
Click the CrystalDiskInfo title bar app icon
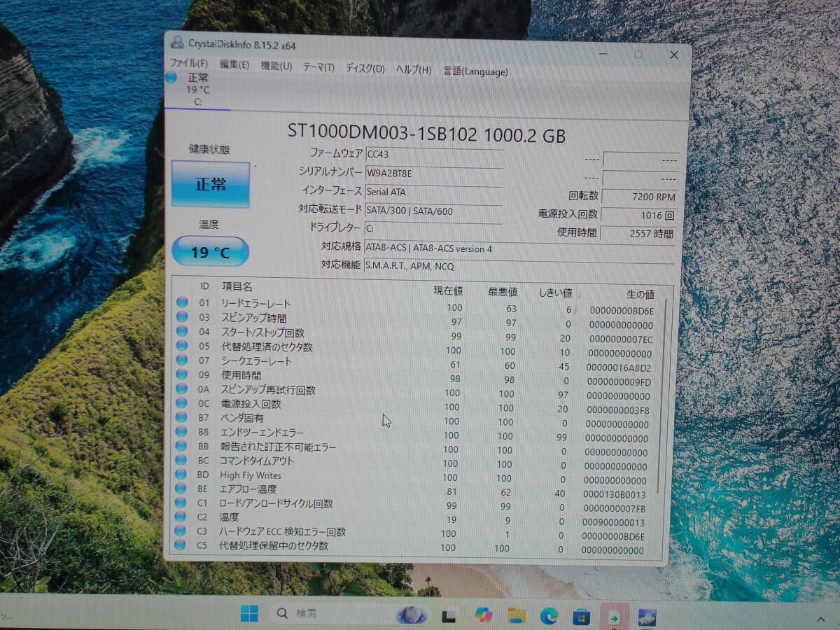tap(178, 43)
